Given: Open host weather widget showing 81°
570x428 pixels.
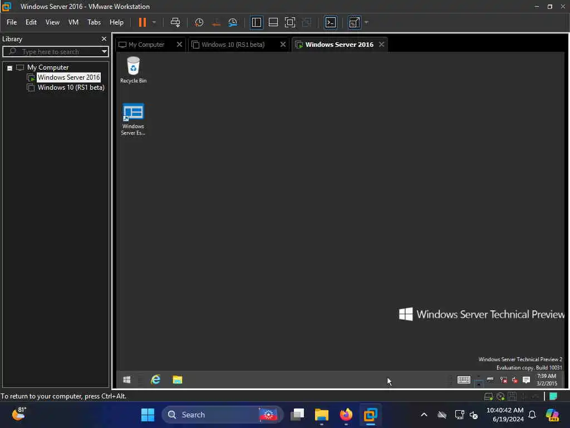Looking at the screenshot, I should (x=19, y=414).
